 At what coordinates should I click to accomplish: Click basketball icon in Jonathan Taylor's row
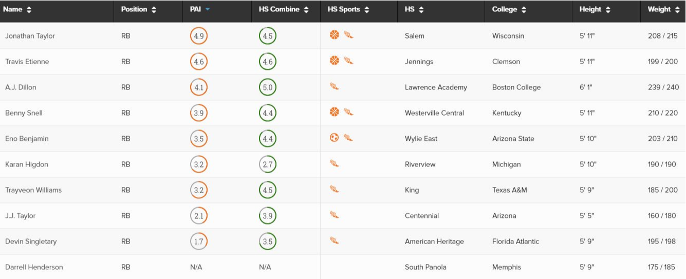(334, 35)
